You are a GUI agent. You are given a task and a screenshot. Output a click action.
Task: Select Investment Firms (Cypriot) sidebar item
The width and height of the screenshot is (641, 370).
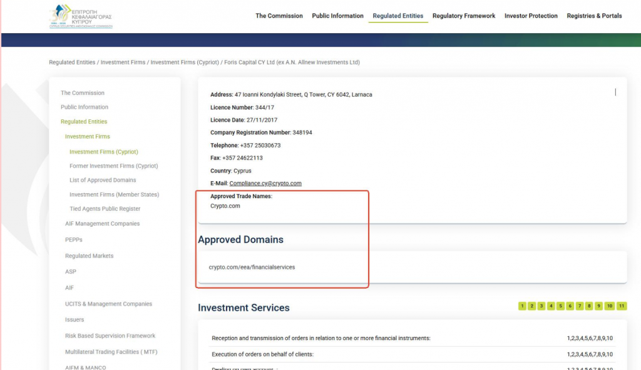[x=104, y=151]
